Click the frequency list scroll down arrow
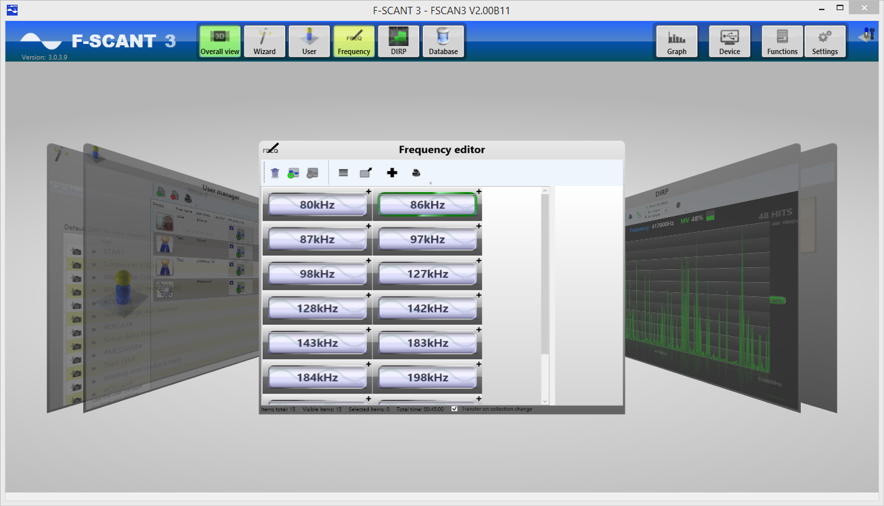The width and height of the screenshot is (884, 506). pos(546,401)
